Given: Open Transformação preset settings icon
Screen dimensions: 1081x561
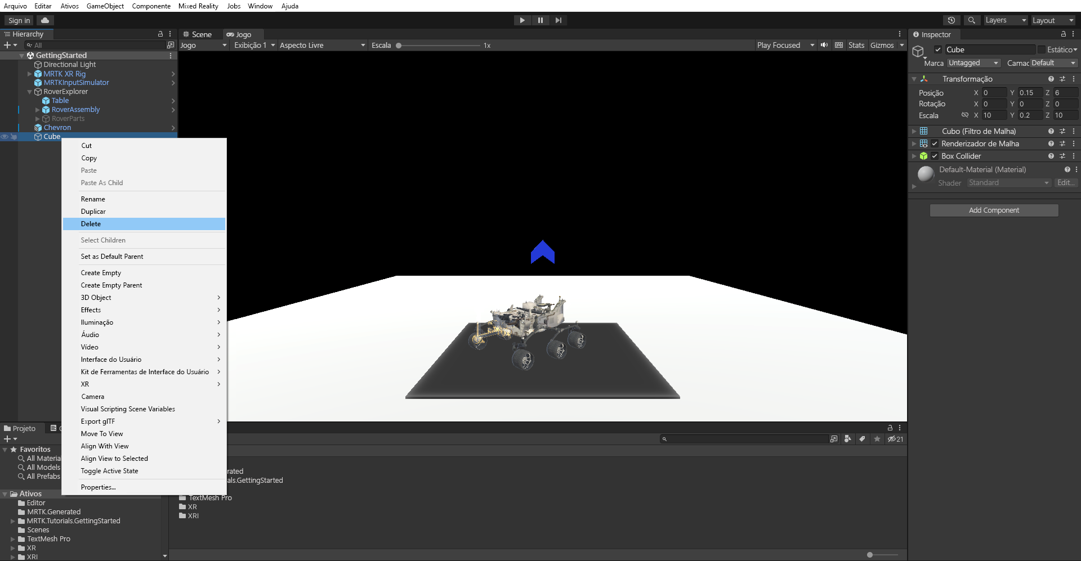Looking at the screenshot, I should coord(1062,79).
